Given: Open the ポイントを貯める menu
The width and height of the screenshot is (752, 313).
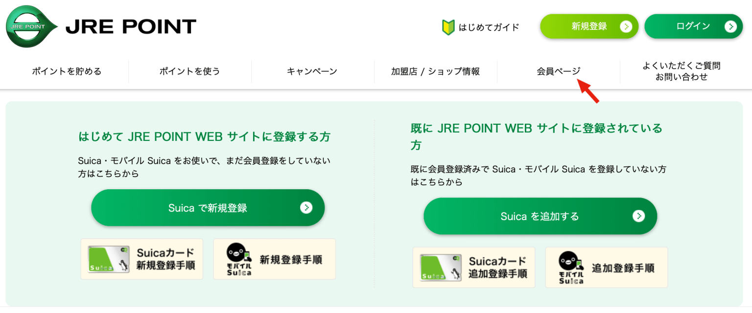Looking at the screenshot, I should [67, 71].
